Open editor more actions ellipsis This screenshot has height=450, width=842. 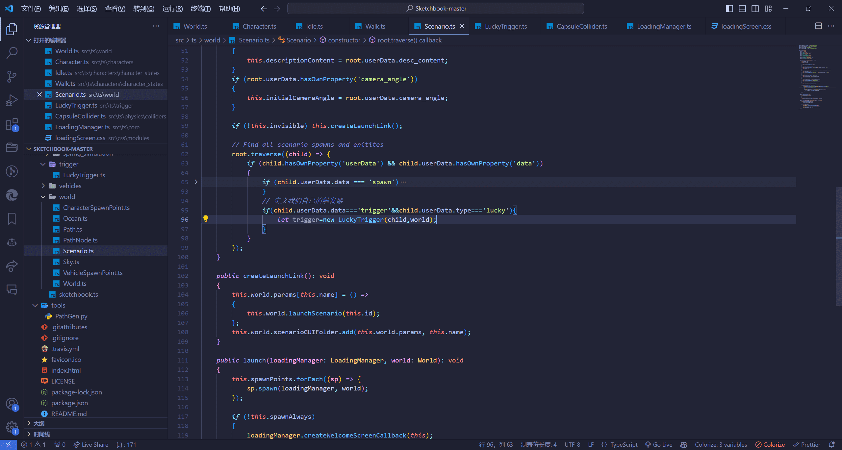831,26
